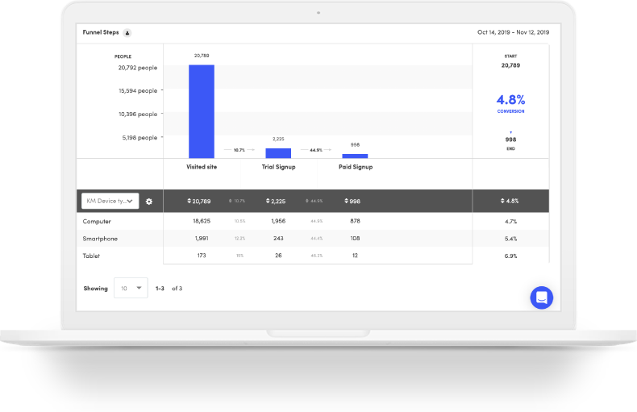Open the gear settings icon in table header
The height and width of the screenshot is (412, 637).
149,202
